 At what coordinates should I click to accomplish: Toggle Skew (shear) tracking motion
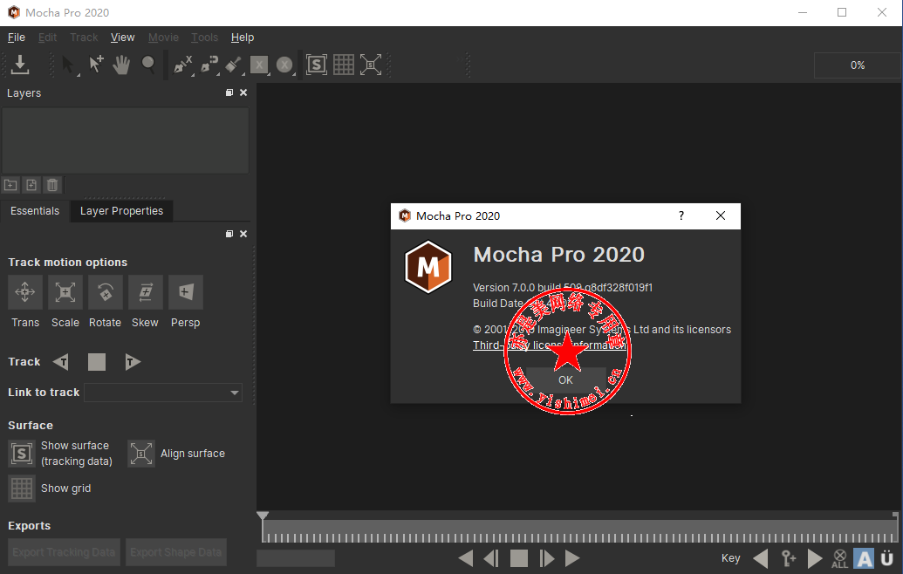pos(145,292)
